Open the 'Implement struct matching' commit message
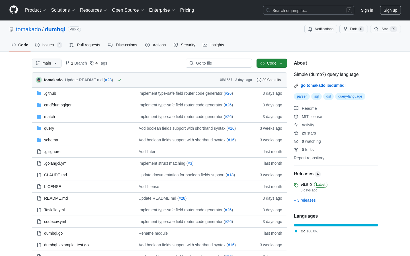 [x=162, y=163]
